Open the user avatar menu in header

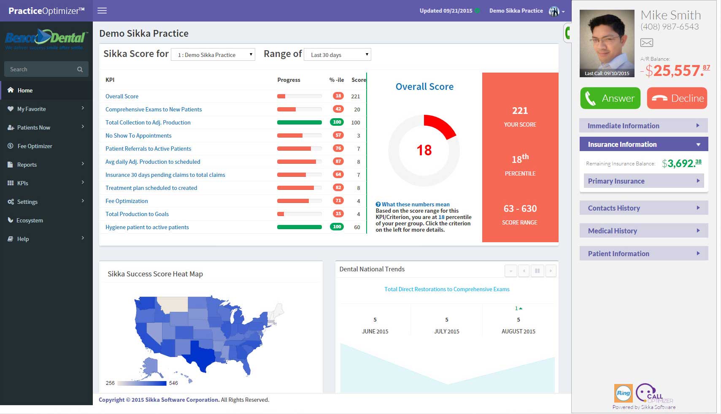click(556, 11)
